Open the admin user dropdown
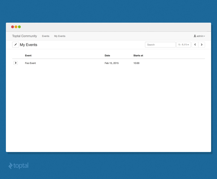 (x=199, y=36)
